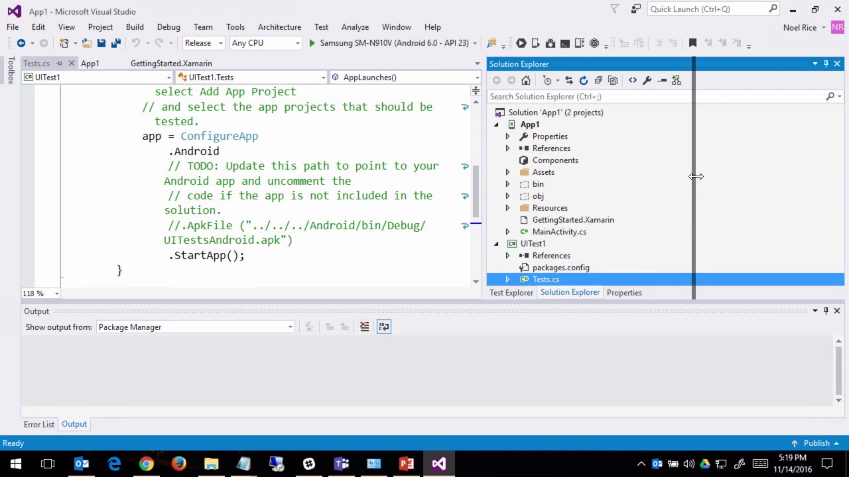Toggle Word Wrap in the Output window
This screenshot has width=849, height=477.
(384, 327)
